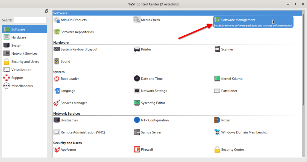
Task: Click the Sound speaker icon
Action: tap(57, 61)
